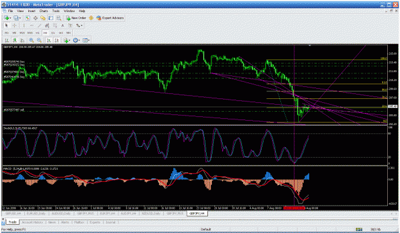Image resolution: width=400 pixels, height=233 pixels.
Task: Select the Fibonacci Retracement tool
Action: (55, 26)
